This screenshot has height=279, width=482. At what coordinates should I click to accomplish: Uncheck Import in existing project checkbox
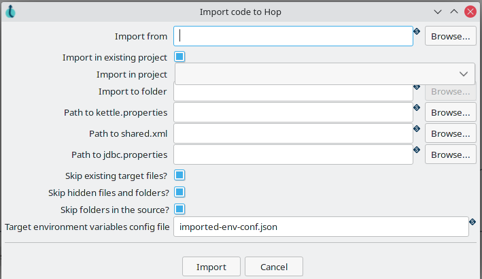[x=180, y=57]
